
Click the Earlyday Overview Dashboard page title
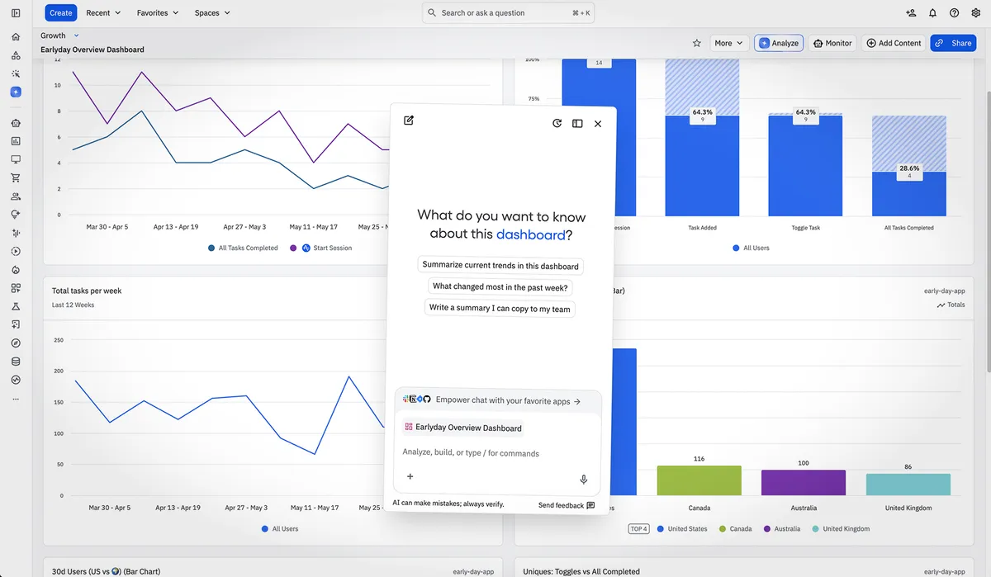[x=92, y=50]
